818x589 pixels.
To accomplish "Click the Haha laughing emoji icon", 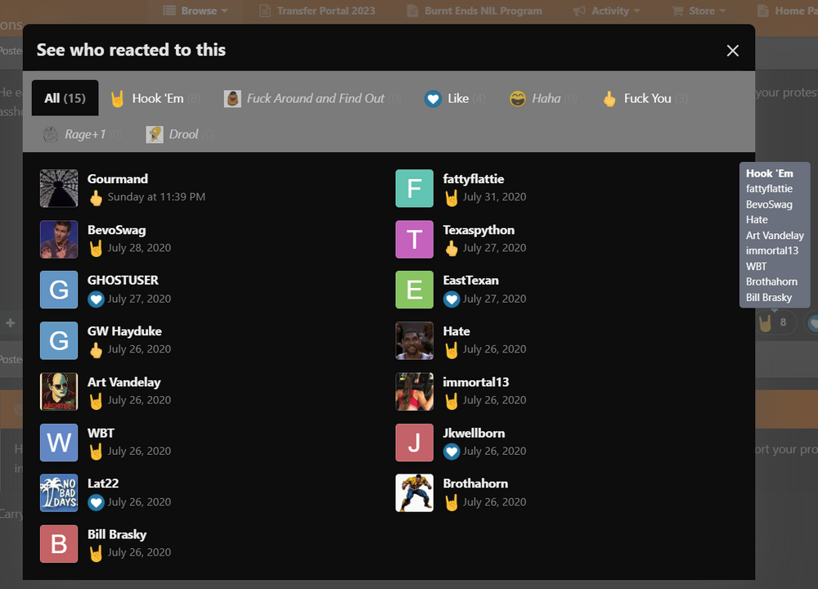I will [517, 99].
